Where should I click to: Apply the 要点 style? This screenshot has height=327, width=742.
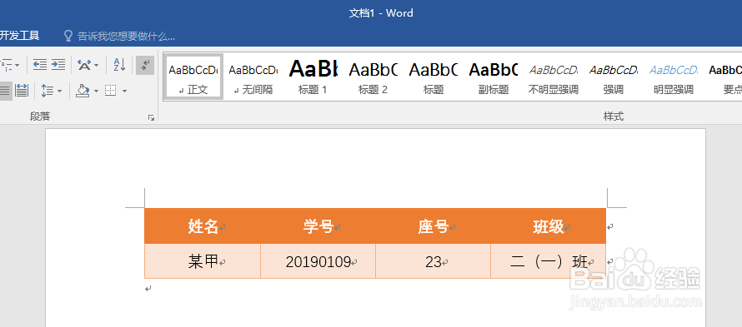click(724, 77)
